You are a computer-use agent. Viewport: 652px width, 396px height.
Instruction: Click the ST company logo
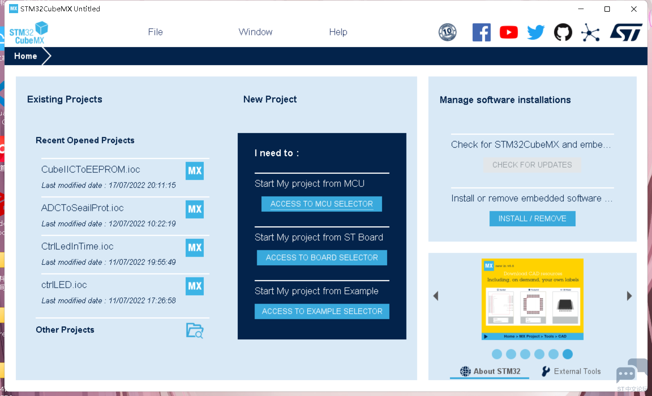626,32
